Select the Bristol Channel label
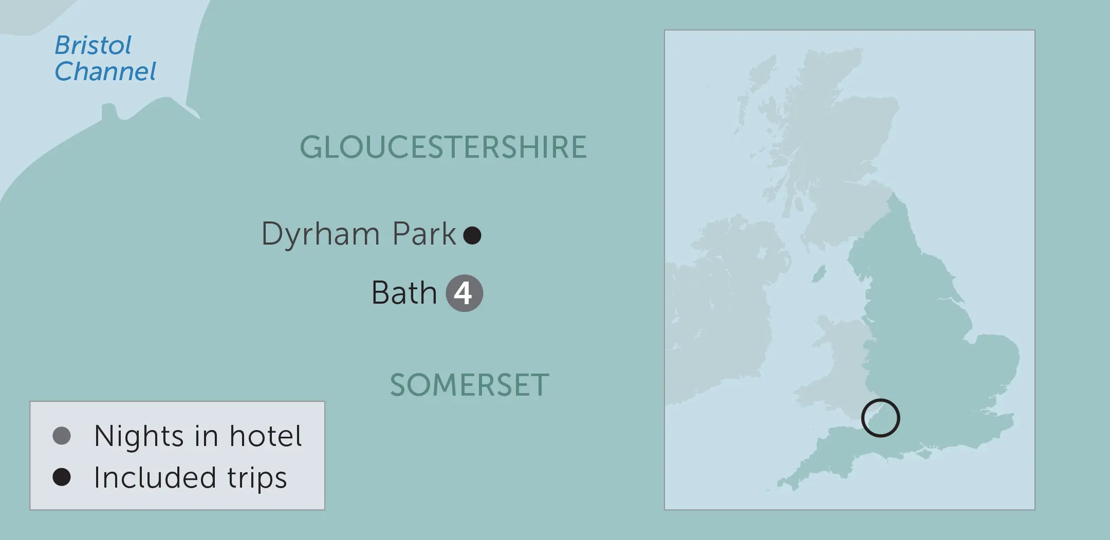1110x540 pixels. 105,58
